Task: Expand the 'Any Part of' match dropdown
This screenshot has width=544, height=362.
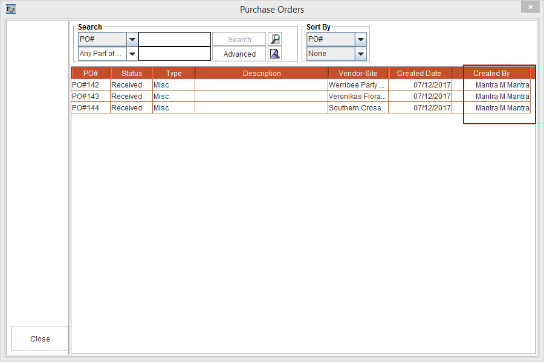Action: point(132,54)
